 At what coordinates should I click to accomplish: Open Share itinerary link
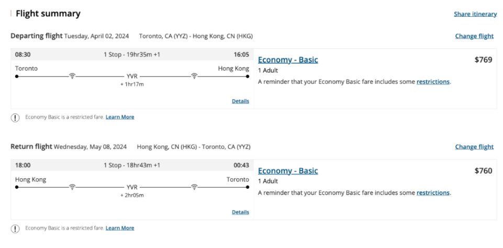pos(475,14)
